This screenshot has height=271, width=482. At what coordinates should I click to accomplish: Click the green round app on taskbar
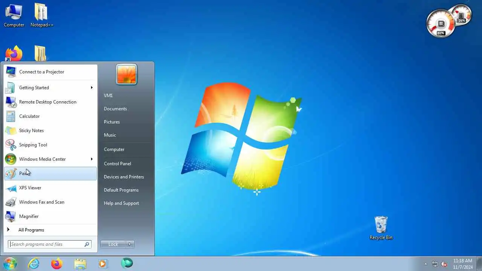tap(127, 263)
